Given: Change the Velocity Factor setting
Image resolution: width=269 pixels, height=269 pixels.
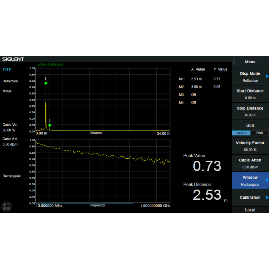Looking at the screenshot, I should point(250,146).
